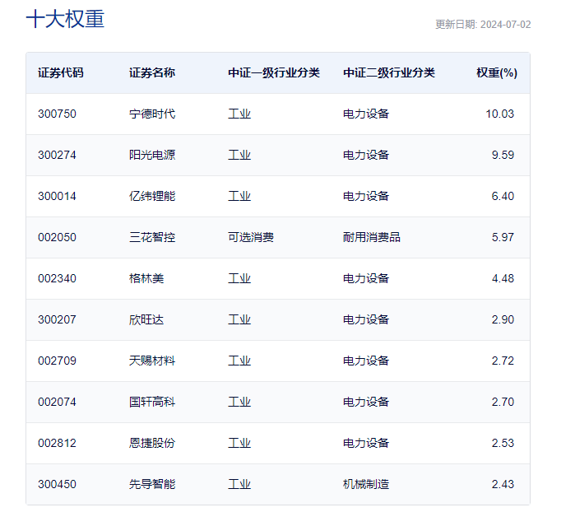The image size is (575, 526).
Task: Select security code 300274
Action: click(x=58, y=155)
